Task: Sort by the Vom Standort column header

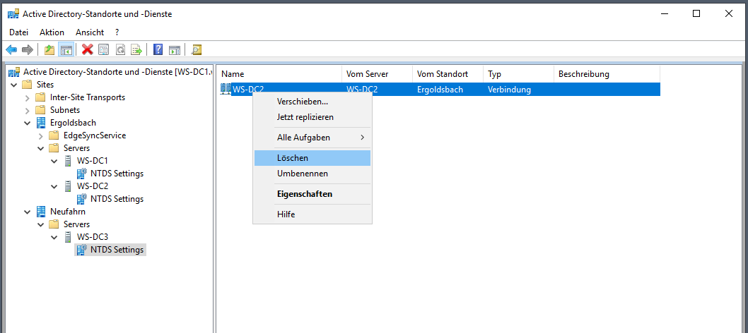Action: (448, 74)
